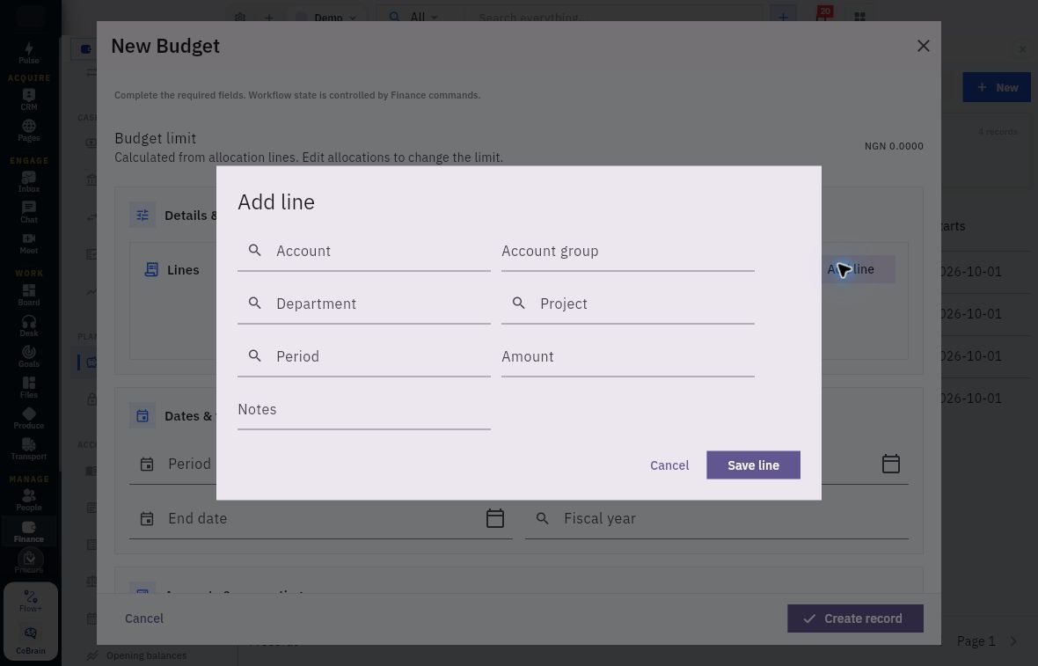Click the blue New button
1038x666 pixels.
pos(997,87)
